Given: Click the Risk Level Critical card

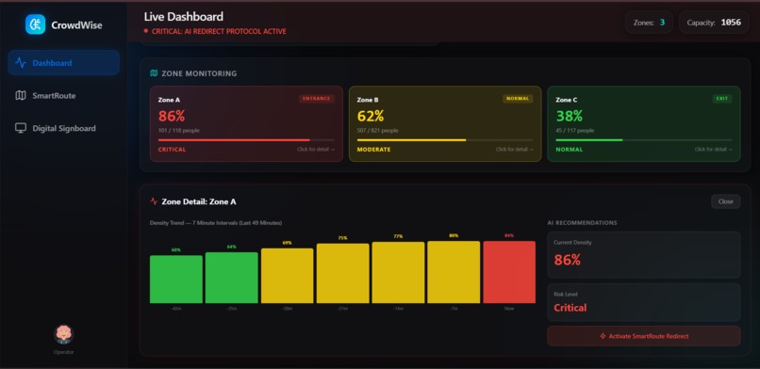Looking at the screenshot, I should click(644, 302).
